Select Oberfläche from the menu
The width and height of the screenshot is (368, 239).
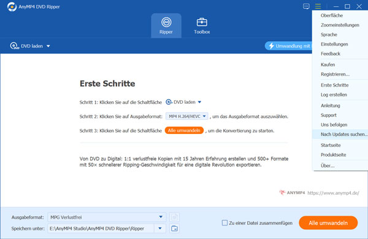click(x=332, y=15)
